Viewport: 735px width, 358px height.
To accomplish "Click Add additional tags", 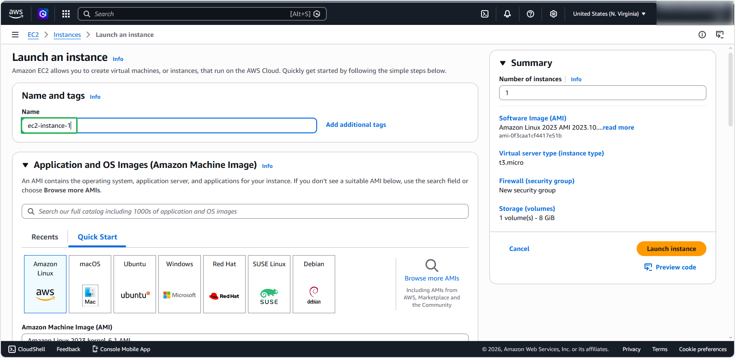I will tap(356, 125).
